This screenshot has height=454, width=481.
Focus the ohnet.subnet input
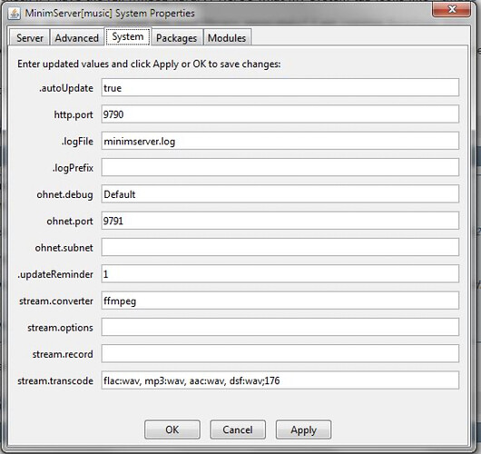tap(280, 247)
